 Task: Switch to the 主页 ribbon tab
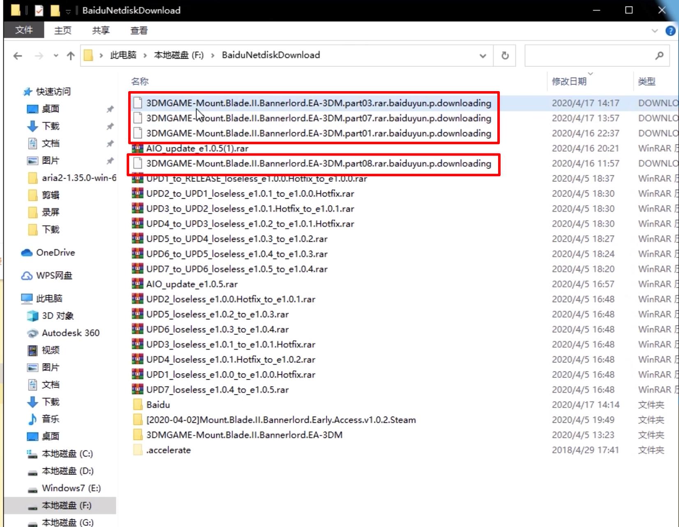point(62,30)
